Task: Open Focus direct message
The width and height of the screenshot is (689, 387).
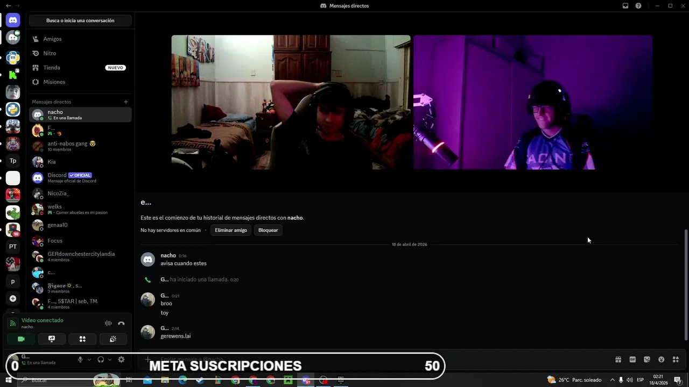Action: coord(80,241)
